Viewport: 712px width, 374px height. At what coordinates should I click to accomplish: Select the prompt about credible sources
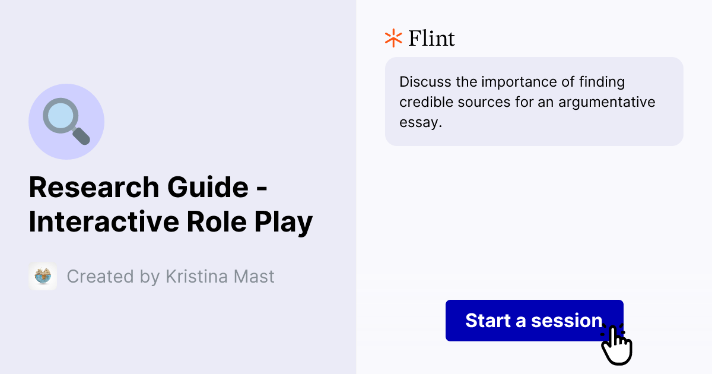tap(527, 101)
